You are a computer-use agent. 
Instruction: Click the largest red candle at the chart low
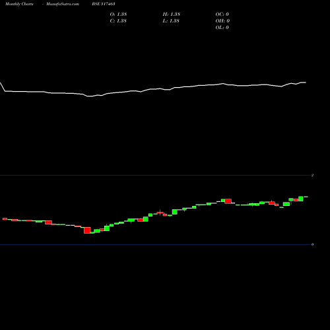click(87, 230)
